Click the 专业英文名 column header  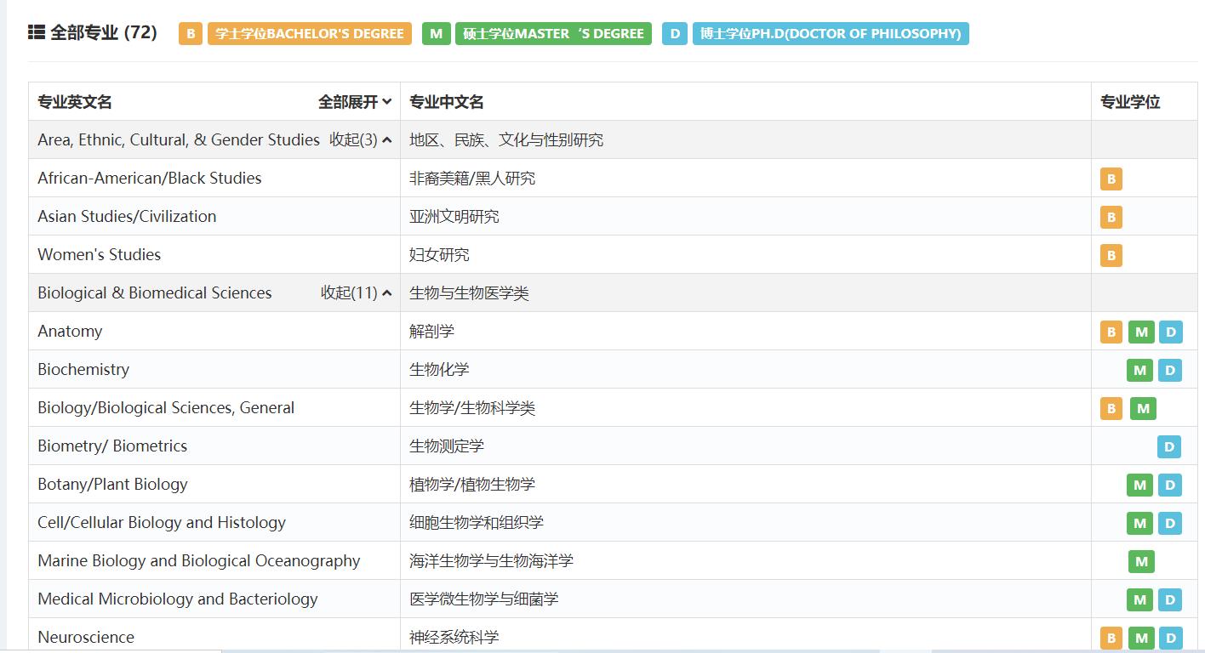[75, 102]
